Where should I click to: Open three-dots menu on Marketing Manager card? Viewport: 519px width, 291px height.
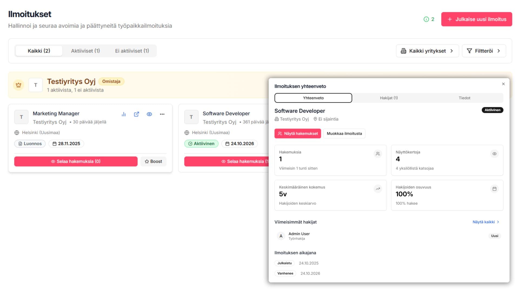point(162,114)
